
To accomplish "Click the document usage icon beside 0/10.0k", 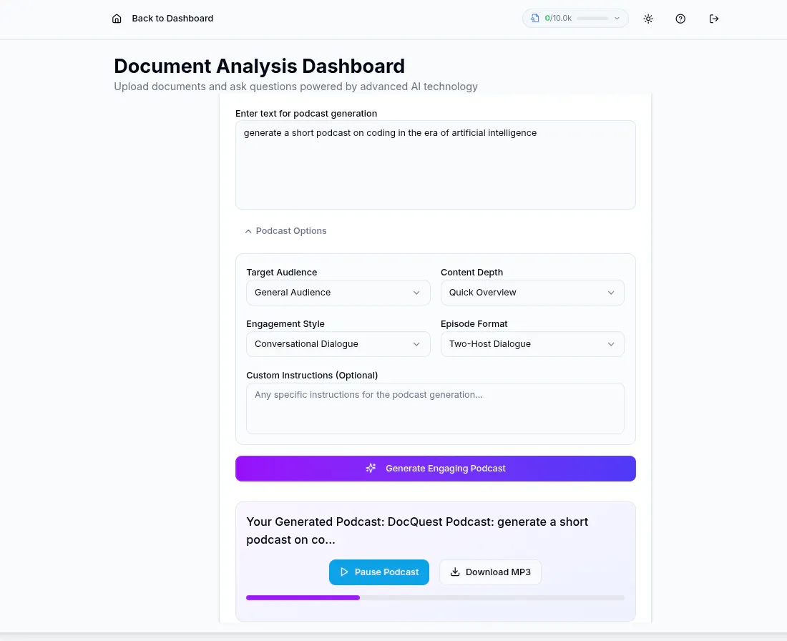I will 535,18.
